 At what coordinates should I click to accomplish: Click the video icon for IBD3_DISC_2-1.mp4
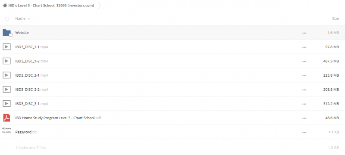[6, 75]
